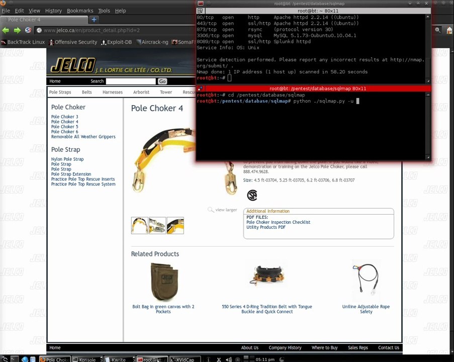Select second thumbnail showing snap hooks
This screenshot has width=454, height=362.
157,225
